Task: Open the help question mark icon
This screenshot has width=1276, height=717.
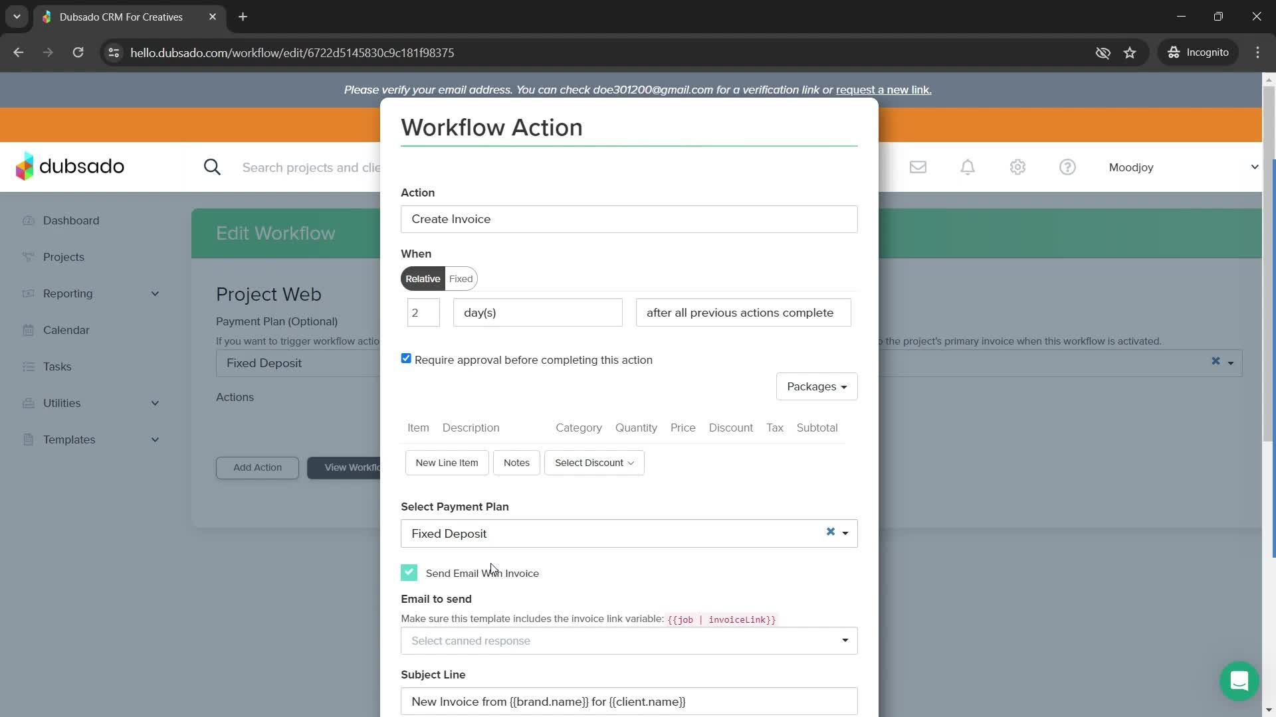Action: (x=1067, y=167)
